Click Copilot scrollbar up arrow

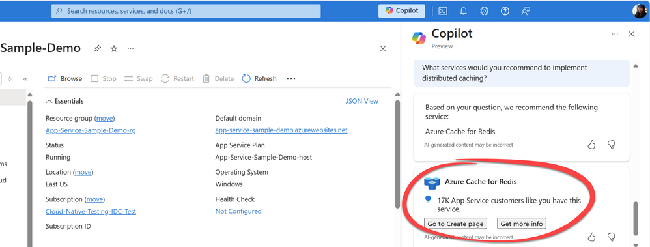coord(636,66)
